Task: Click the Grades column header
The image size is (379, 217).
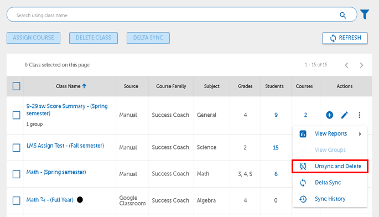Action: [x=245, y=86]
